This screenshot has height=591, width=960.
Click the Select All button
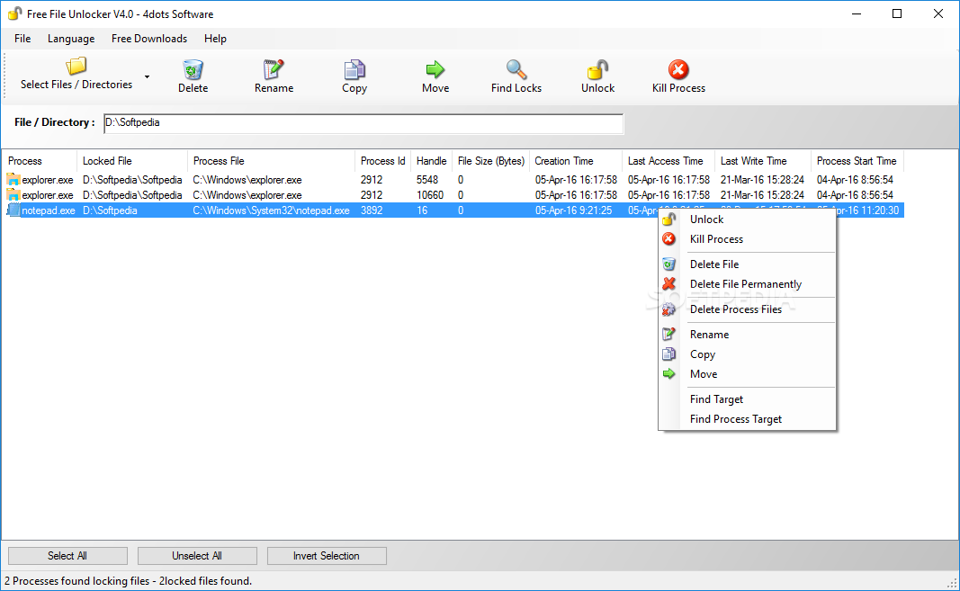click(67, 556)
